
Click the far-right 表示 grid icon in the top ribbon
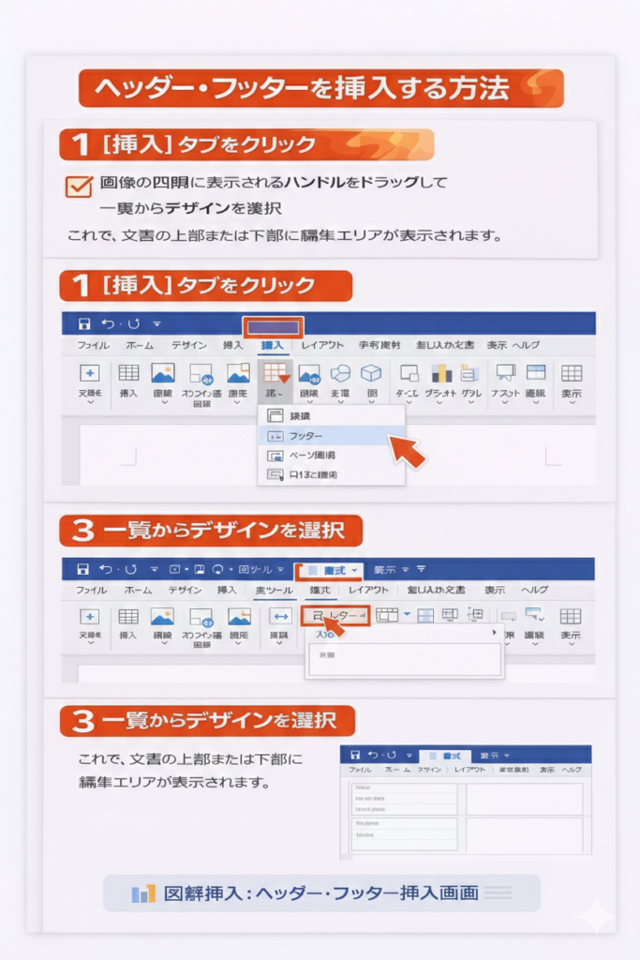[x=572, y=373]
